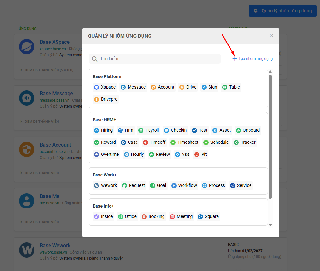320x271 pixels.
Task: Pick the Tracker app chip
Action: (244, 142)
